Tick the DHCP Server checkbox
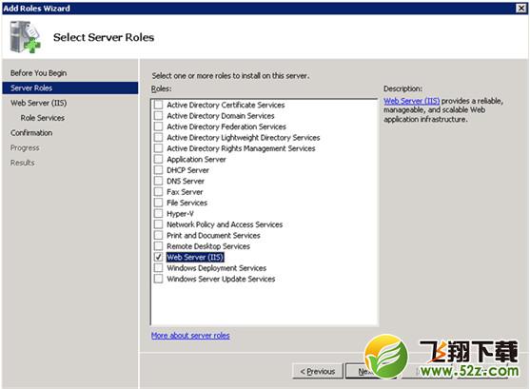 click(x=158, y=170)
